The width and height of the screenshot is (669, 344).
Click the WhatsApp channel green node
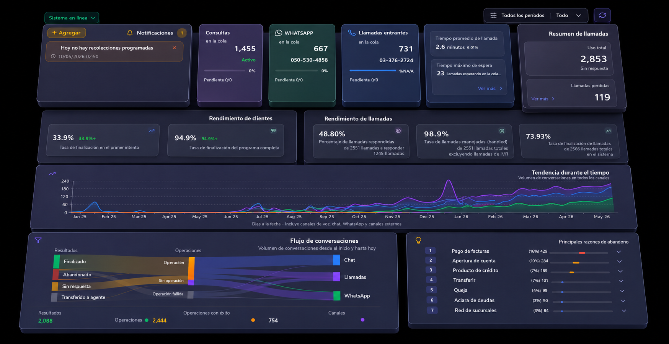pyautogui.click(x=337, y=296)
